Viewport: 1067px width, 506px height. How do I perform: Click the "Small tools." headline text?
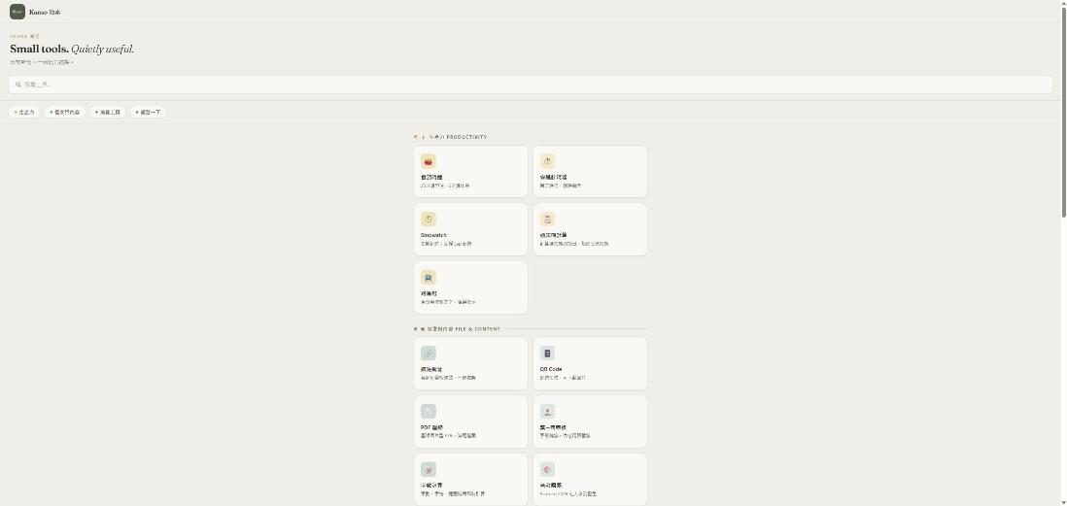pos(39,49)
